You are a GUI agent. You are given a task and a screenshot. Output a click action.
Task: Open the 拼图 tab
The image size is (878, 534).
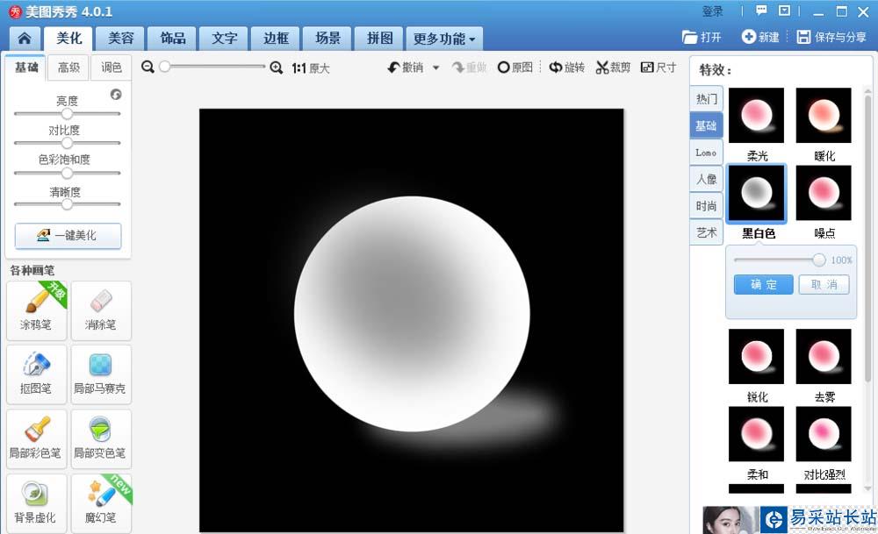pyautogui.click(x=379, y=38)
